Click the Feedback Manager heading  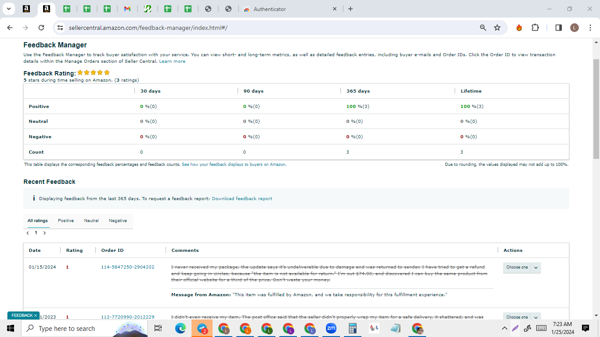(x=55, y=45)
